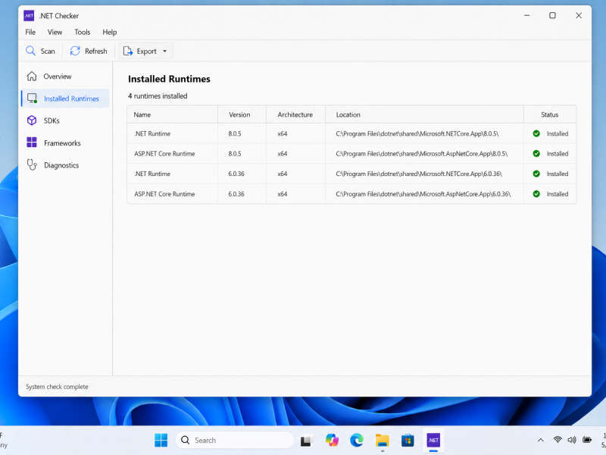Select the Frameworks sidebar label

click(62, 143)
